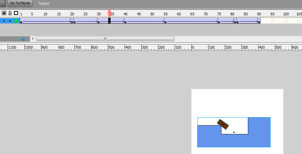
Task: Click frame number 45 on the timeline ruler
Action: pos(139,14)
